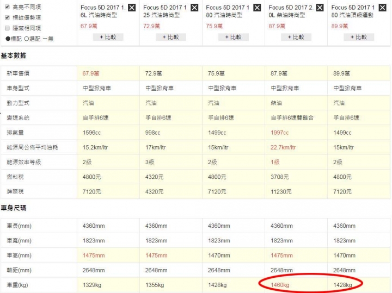392x293 pixels.
Task: Click +比較 under the 89.9萬 model
Action: point(359,37)
